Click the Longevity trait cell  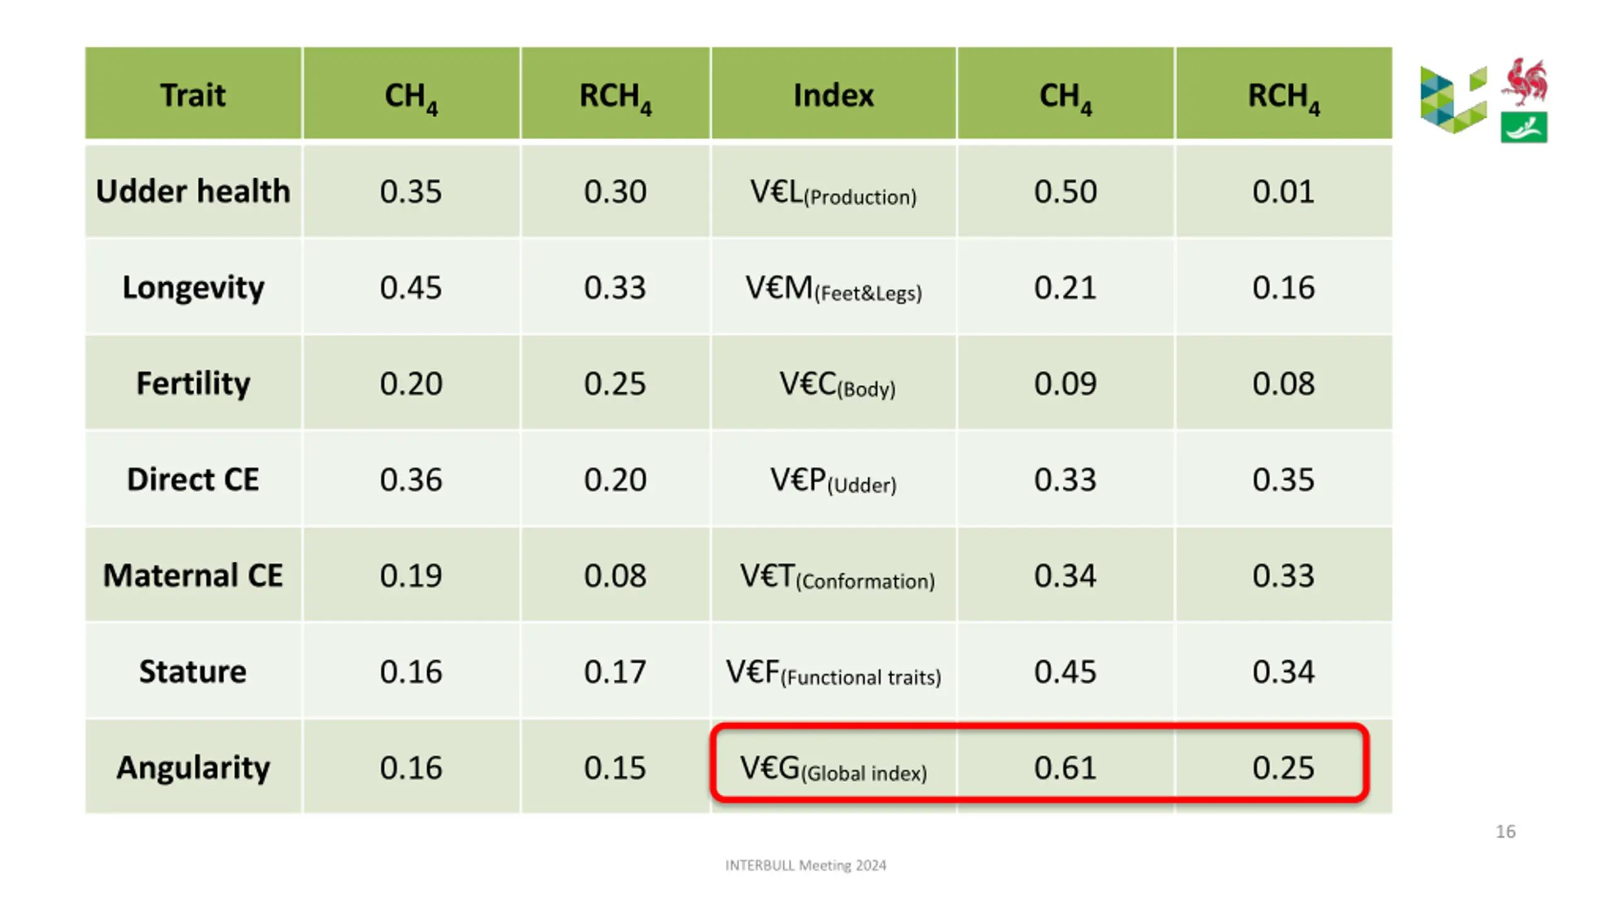[193, 287]
